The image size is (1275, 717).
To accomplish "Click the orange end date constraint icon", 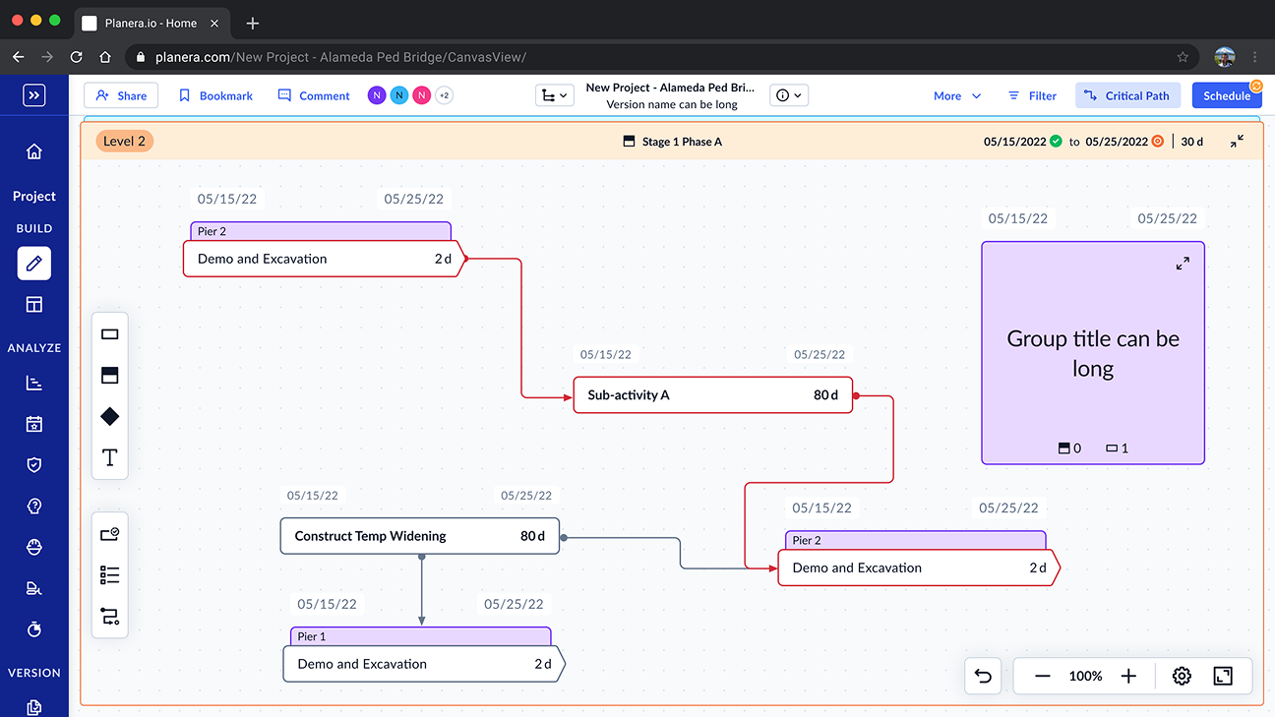I will 1157,142.
